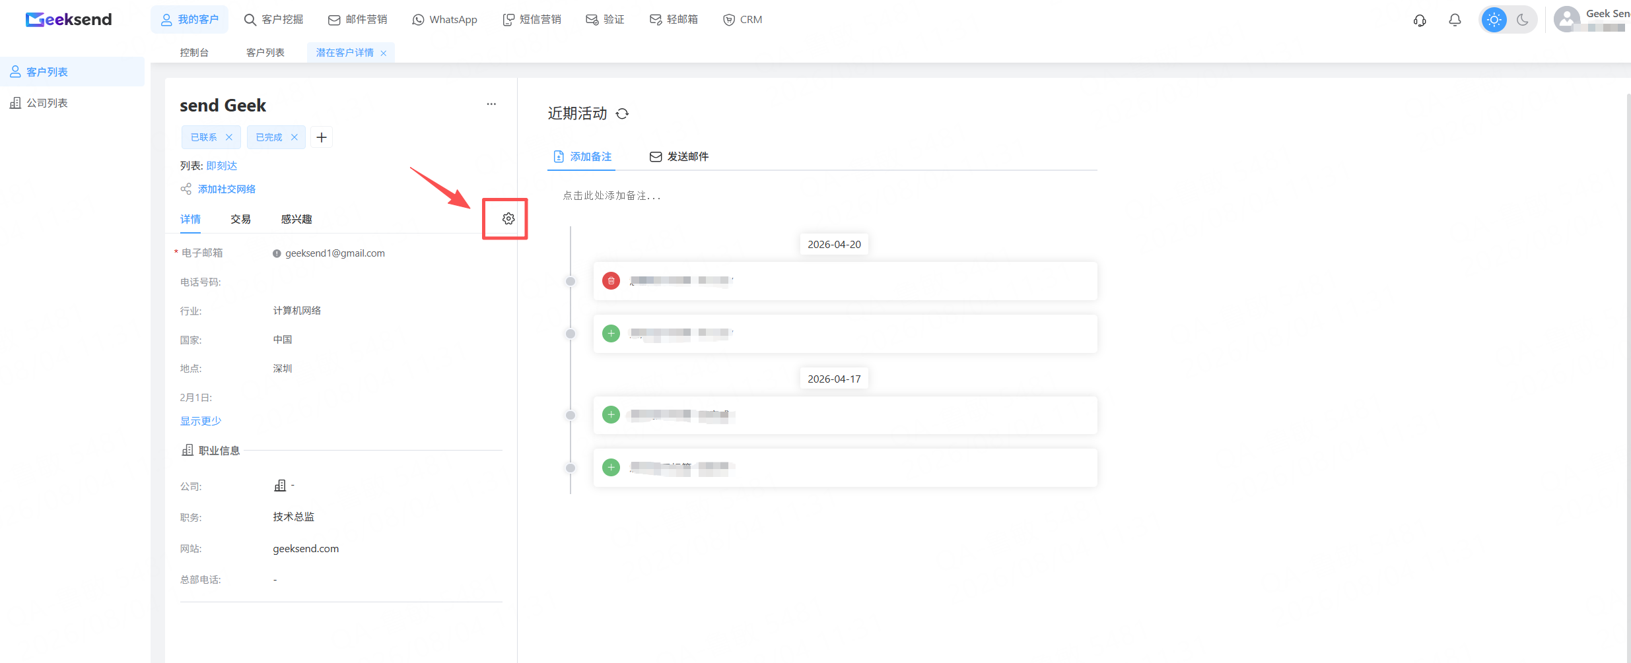Open the CRM menu
The width and height of the screenshot is (1631, 663).
point(743,20)
